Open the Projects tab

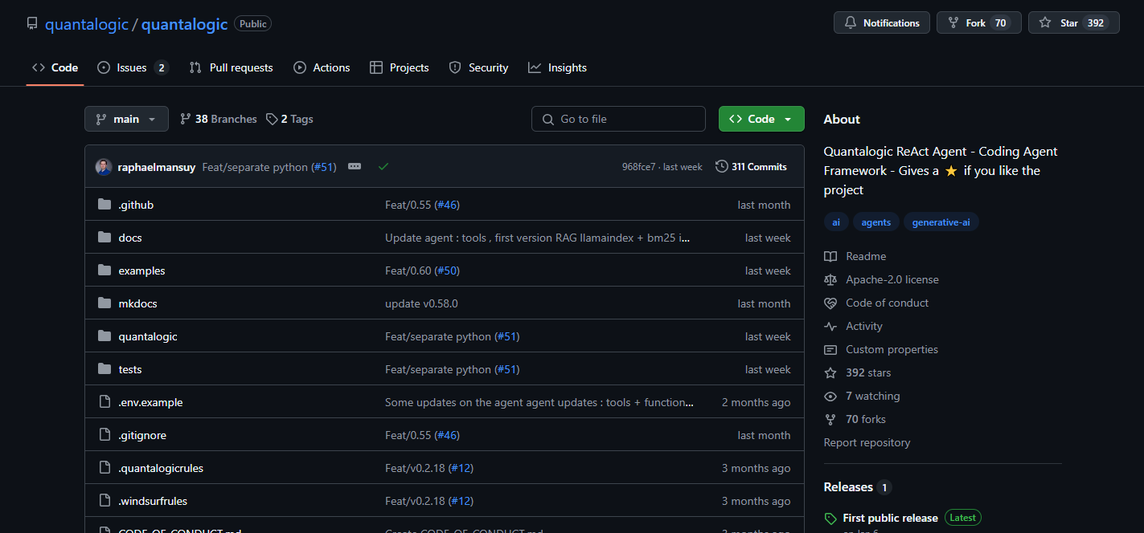[x=400, y=67]
